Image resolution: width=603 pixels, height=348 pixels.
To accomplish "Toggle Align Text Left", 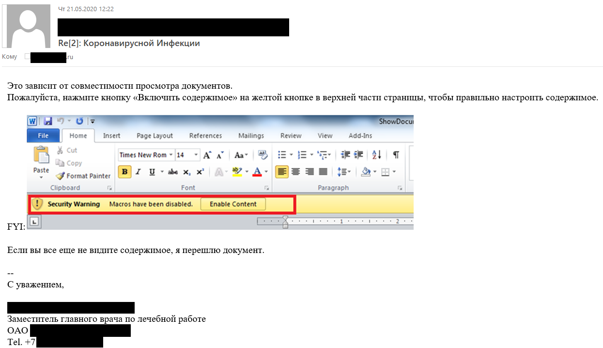I will 281,172.
